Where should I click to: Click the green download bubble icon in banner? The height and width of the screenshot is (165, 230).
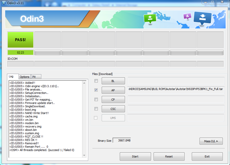coord(150,18)
